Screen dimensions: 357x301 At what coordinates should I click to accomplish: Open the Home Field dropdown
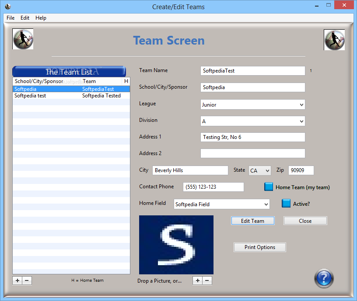pos(221,204)
